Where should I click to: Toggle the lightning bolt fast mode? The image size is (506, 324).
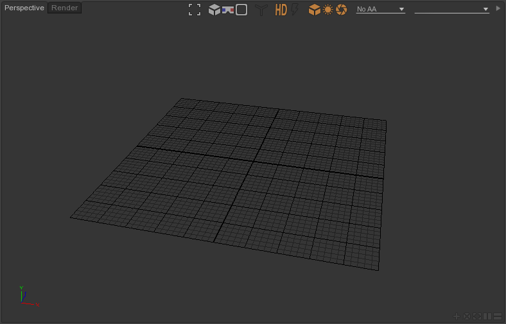point(295,10)
